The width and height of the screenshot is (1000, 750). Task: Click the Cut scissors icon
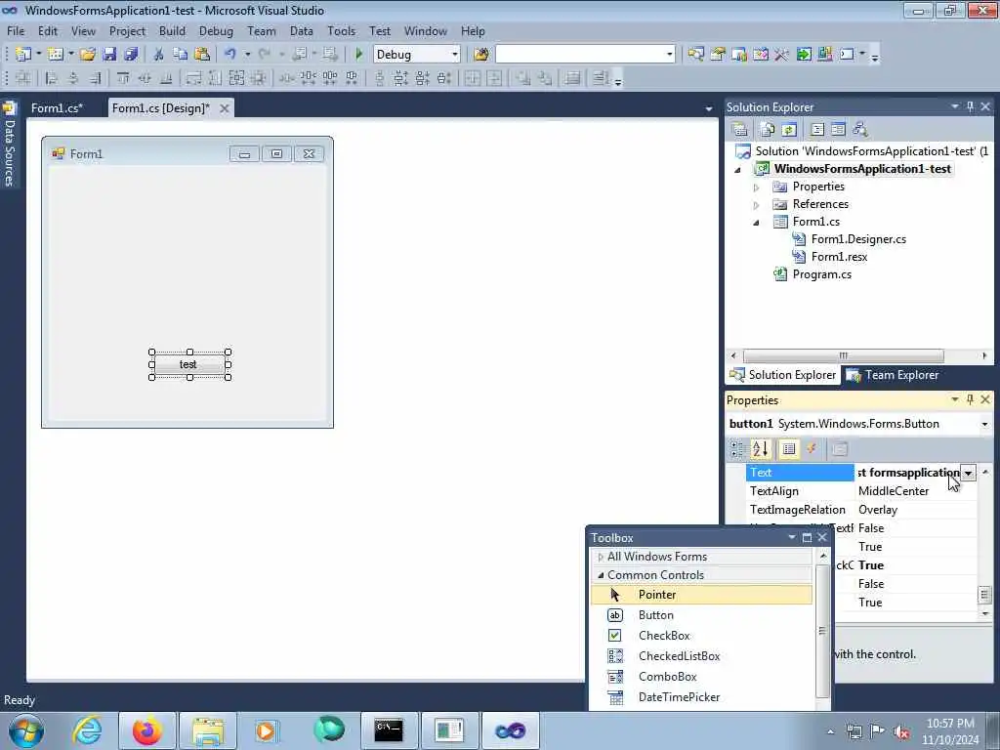coord(159,55)
